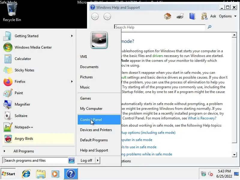Browse Help contents book icon
240x180 pixels.
(x=192, y=16)
